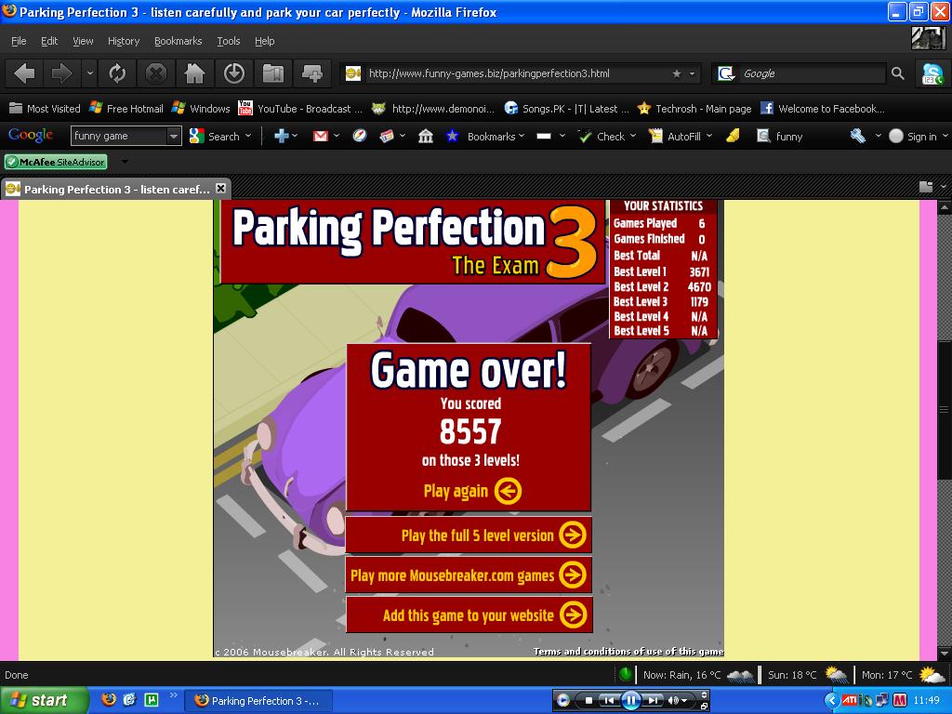The width and height of the screenshot is (952, 714).
Task: Click the new tab plus toolbar icon
Action: [x=312, y=74]
